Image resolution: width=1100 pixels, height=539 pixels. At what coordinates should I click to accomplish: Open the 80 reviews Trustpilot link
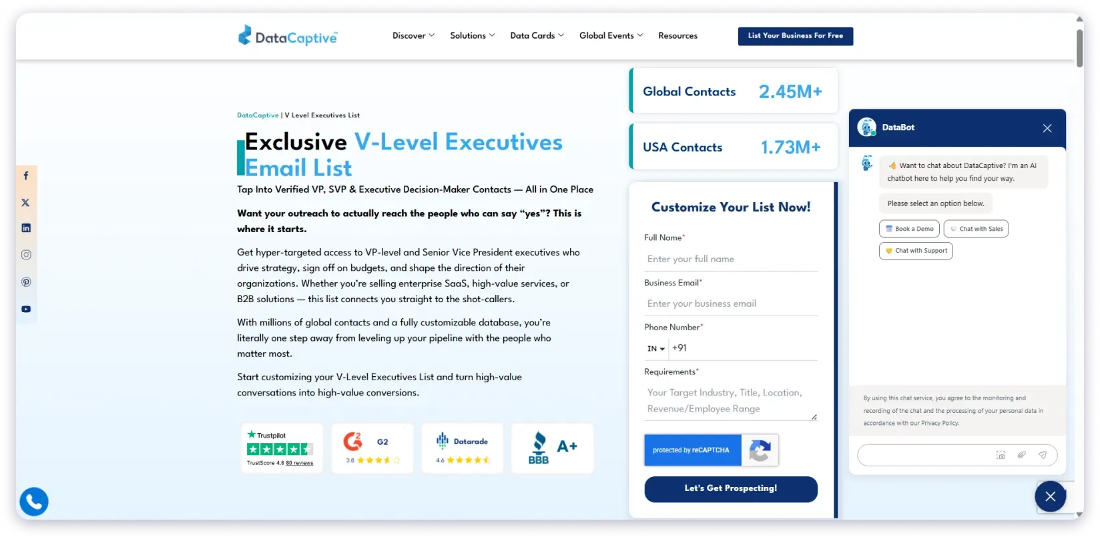[x=300, y=463]
